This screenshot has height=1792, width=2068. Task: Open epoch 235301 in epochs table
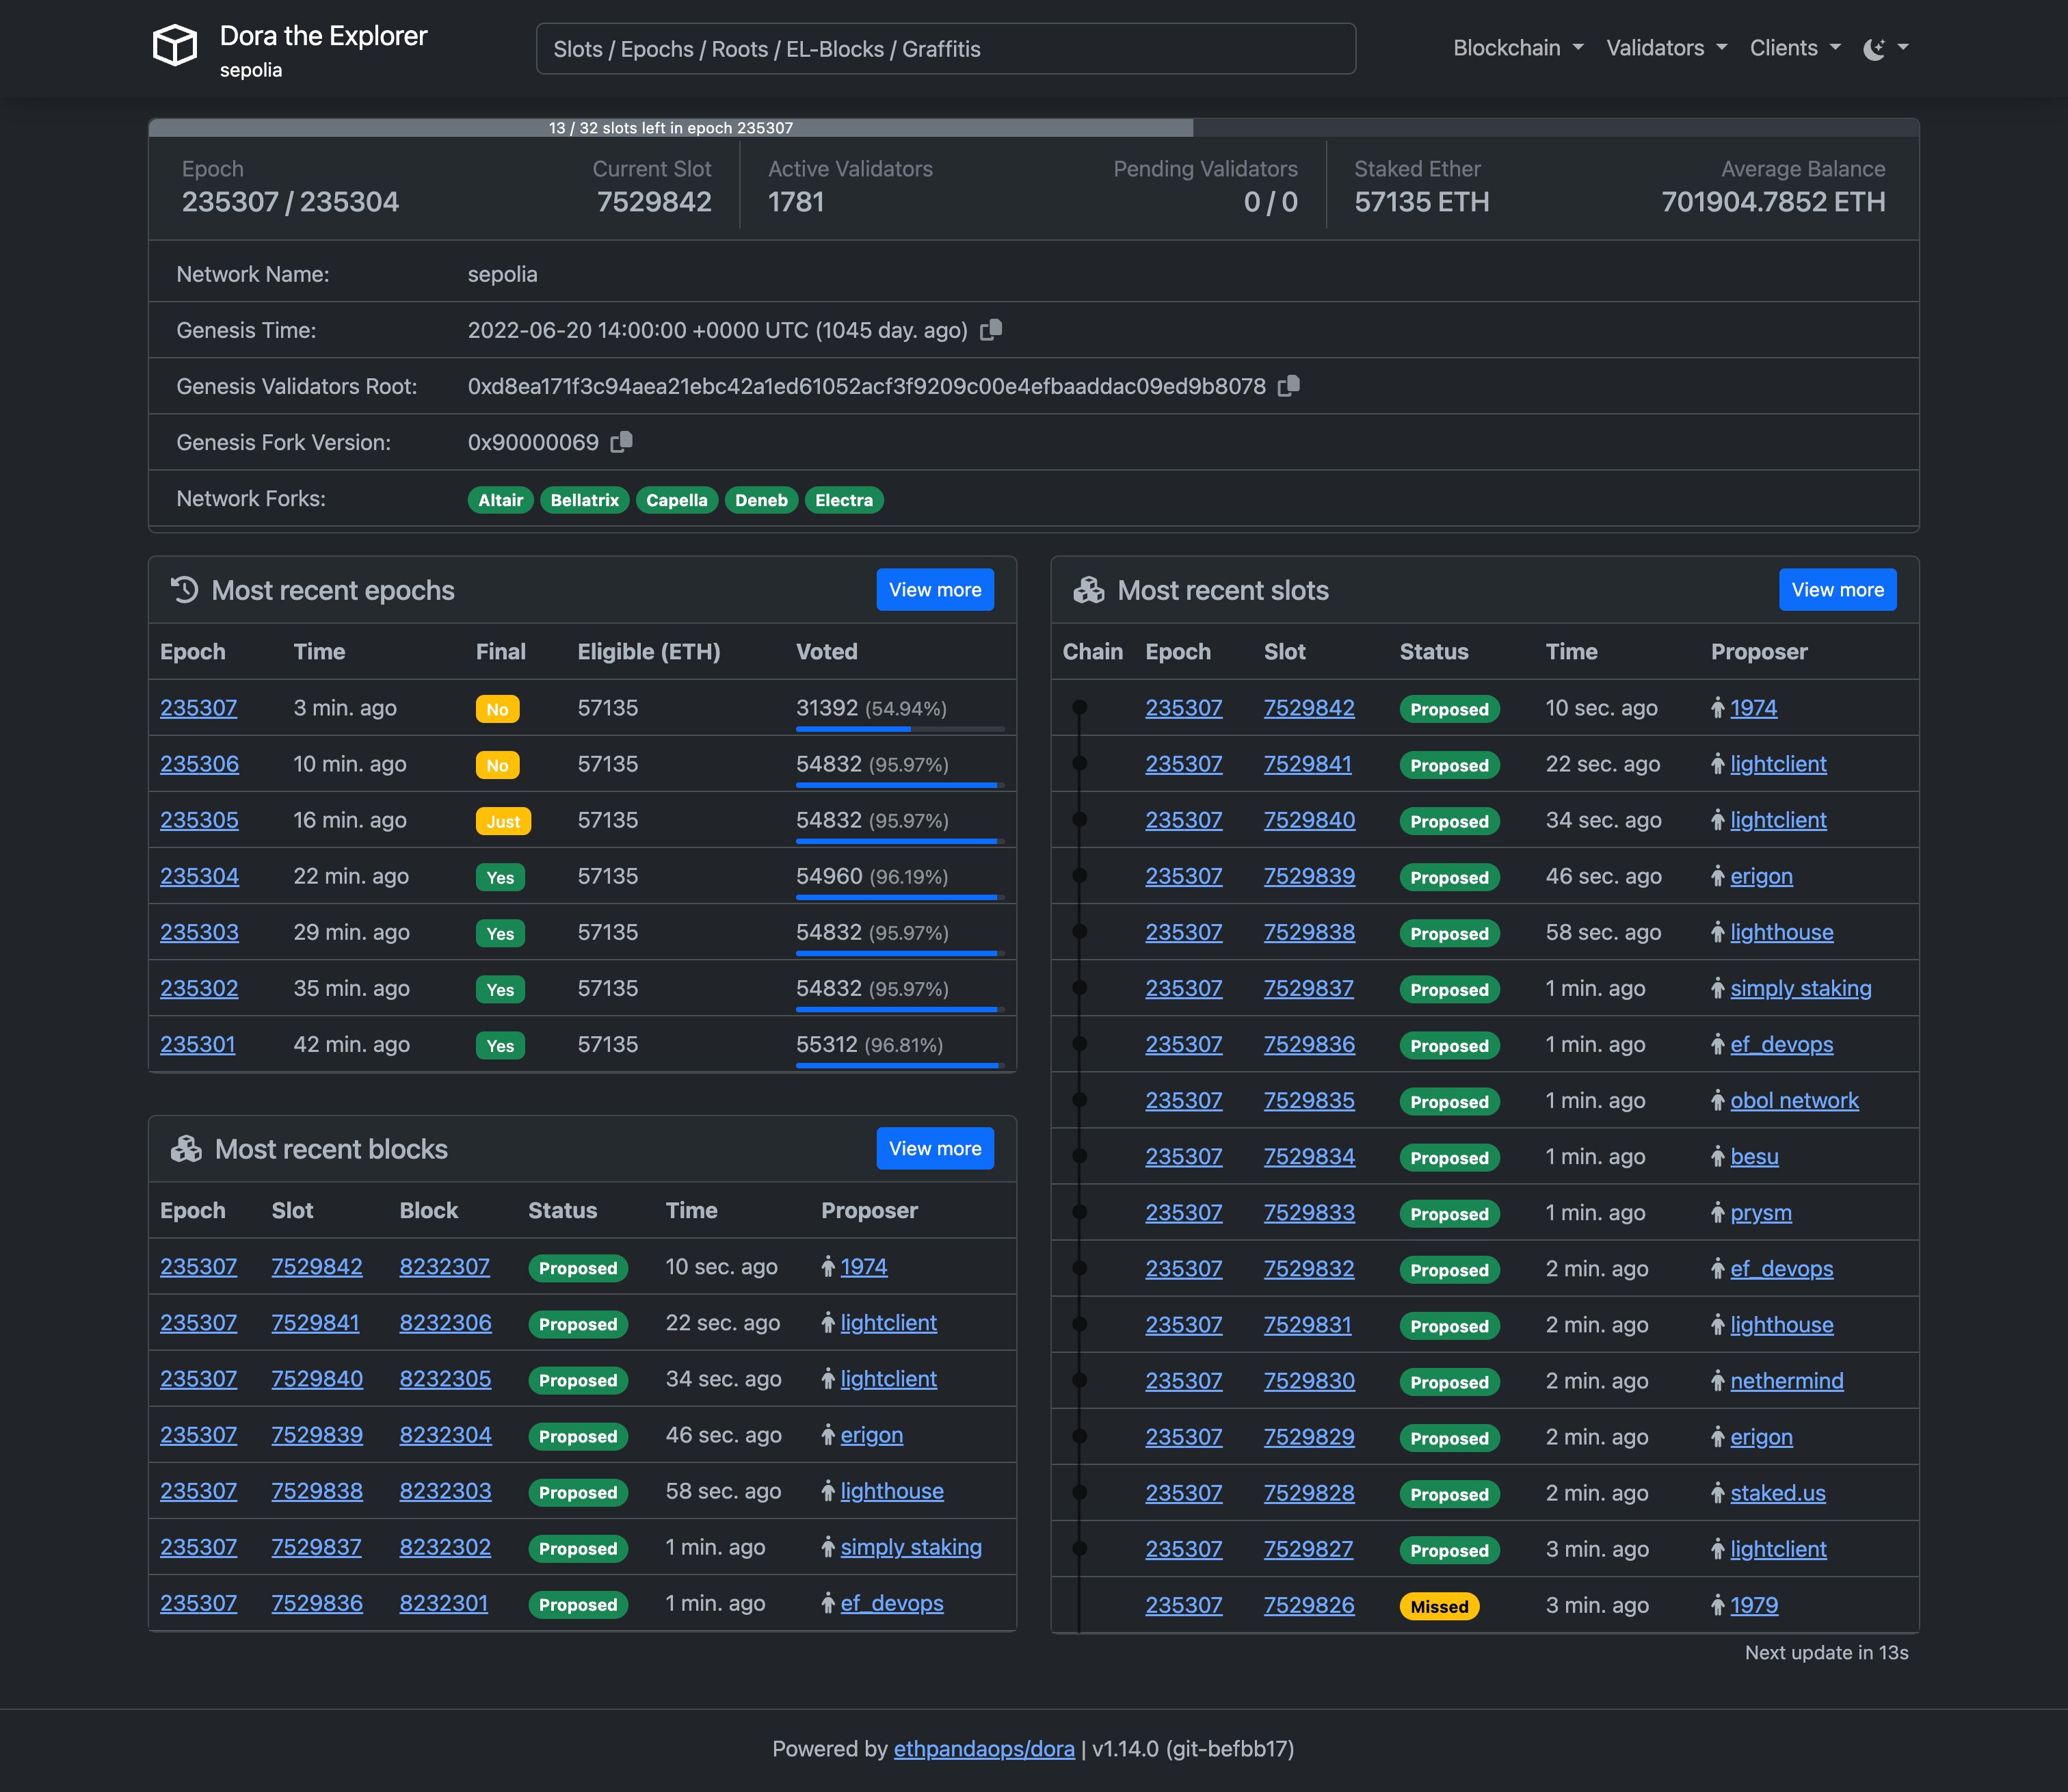pos(197,1044)
